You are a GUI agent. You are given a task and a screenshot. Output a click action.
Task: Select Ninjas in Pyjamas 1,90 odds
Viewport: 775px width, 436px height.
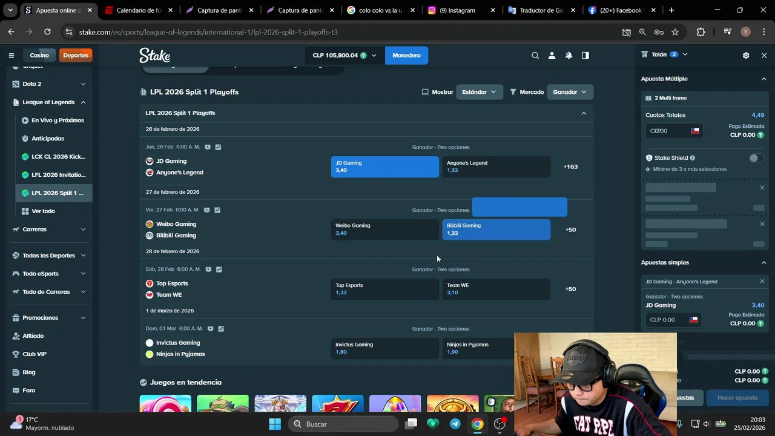[478, 348]
